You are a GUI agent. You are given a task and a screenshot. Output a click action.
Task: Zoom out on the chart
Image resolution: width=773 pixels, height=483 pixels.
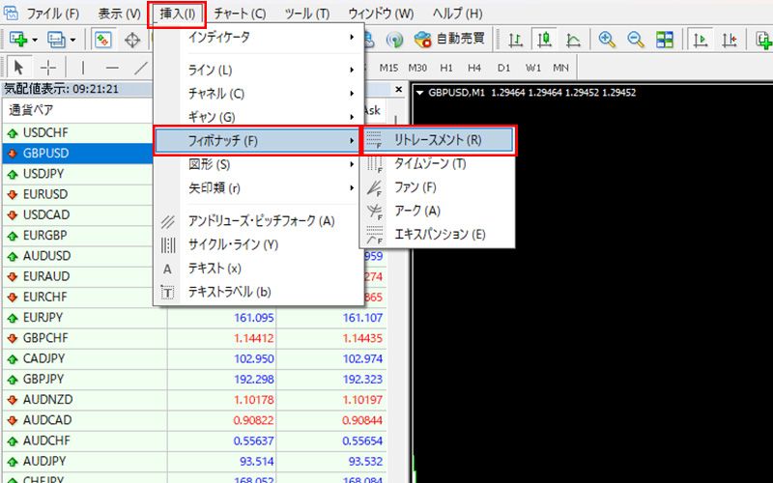pyautogui.click(x=636, y=40)
